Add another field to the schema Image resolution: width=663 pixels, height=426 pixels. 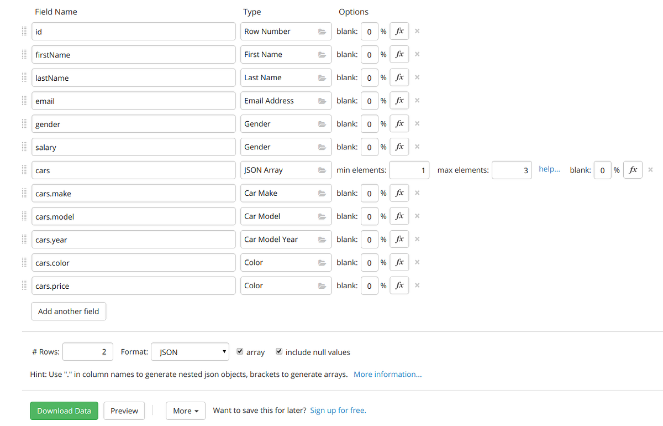(x=69, y=311)
